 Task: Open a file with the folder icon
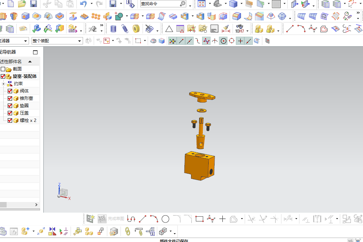click(22, 3)
